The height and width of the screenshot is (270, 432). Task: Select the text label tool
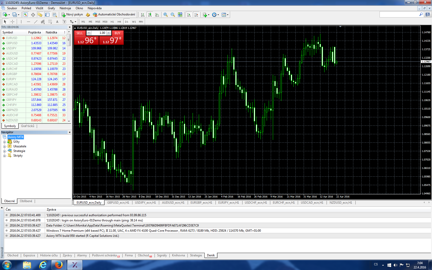tap(64, 22)
